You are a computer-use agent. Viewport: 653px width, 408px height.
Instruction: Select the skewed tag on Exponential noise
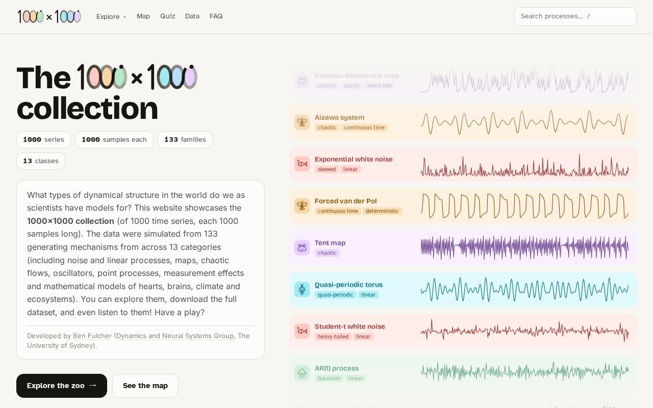coord(326,169)
